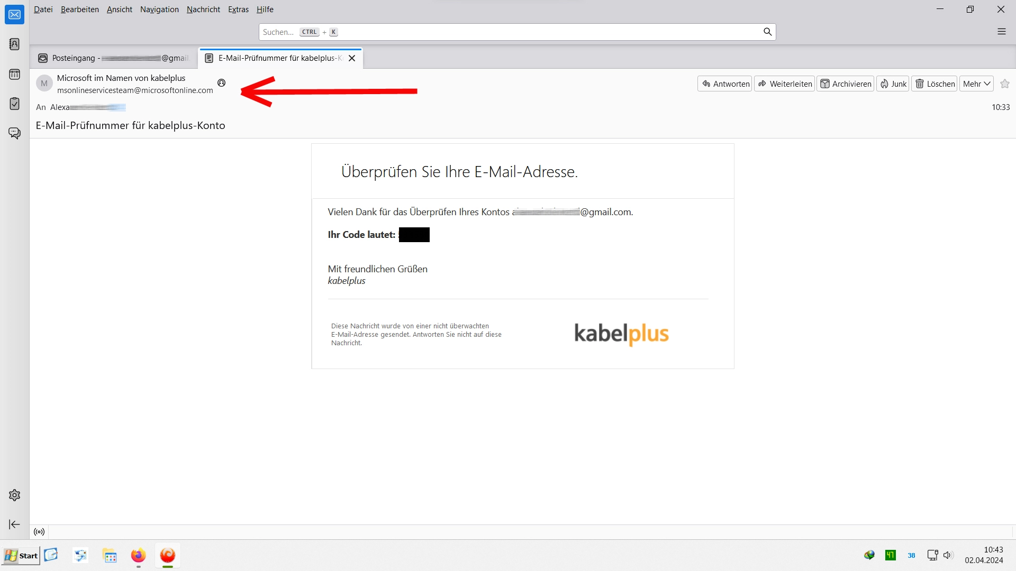The image size is (1016, 571).
Task: Click the text Ihr Code lautet:
Action: coord(361,235)
